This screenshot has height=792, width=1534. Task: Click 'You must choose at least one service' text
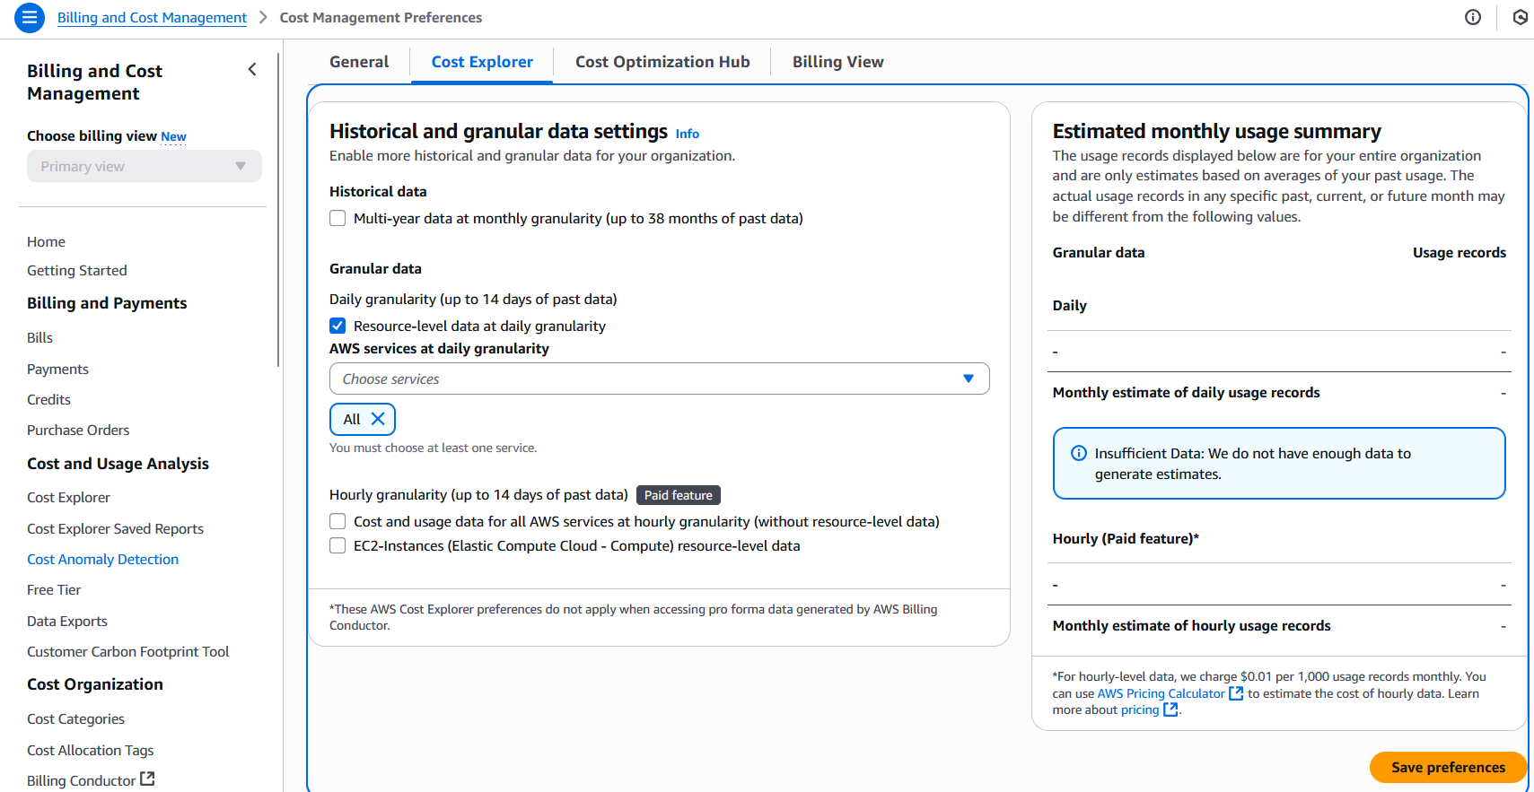click(433, 448)
